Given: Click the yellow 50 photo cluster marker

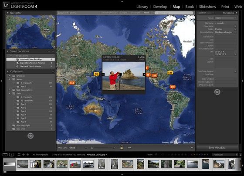Looking at the screenshot, I should 96,74.
